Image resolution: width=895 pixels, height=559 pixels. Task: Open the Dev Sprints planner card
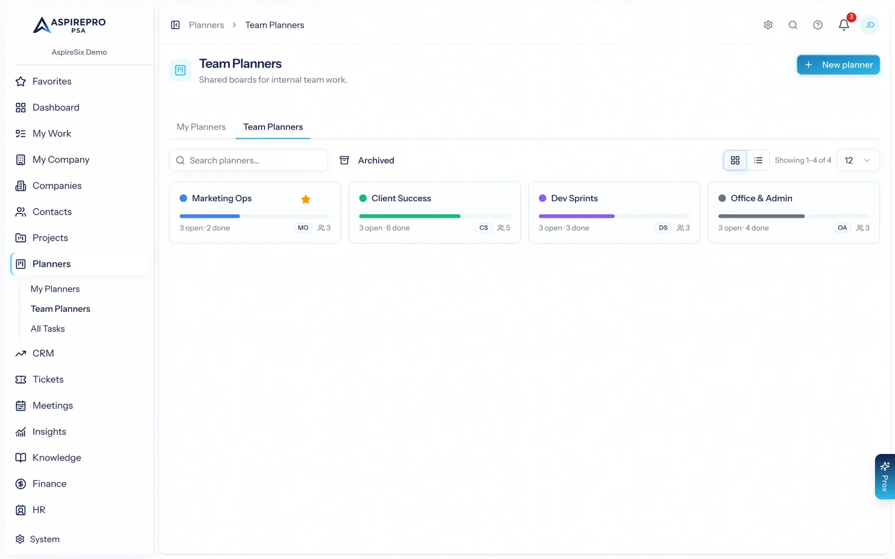(614, 212)
